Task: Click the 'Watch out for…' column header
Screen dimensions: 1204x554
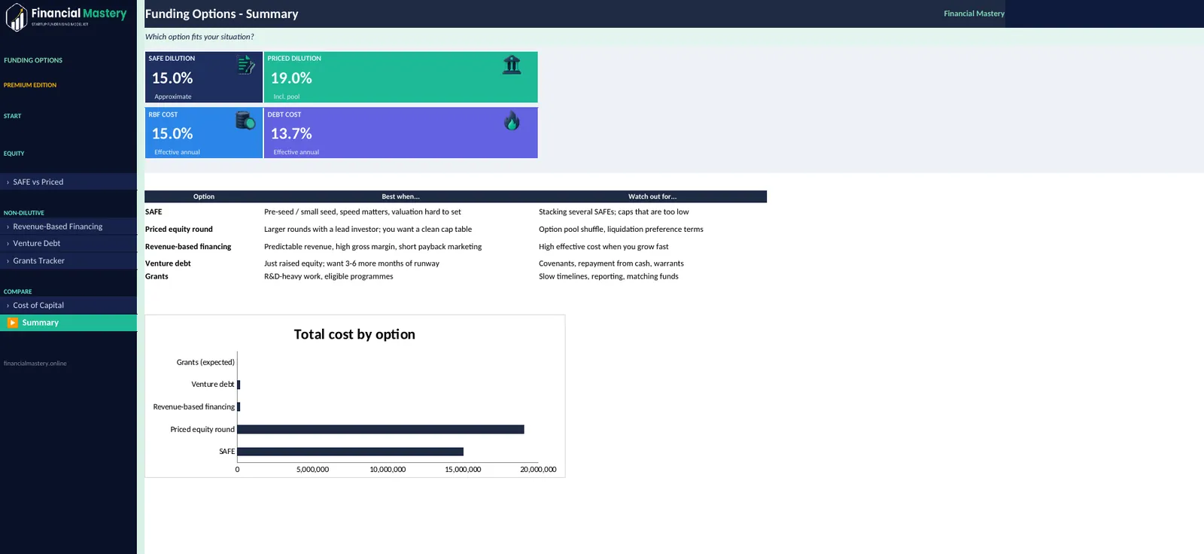Action: pos(652,196)
